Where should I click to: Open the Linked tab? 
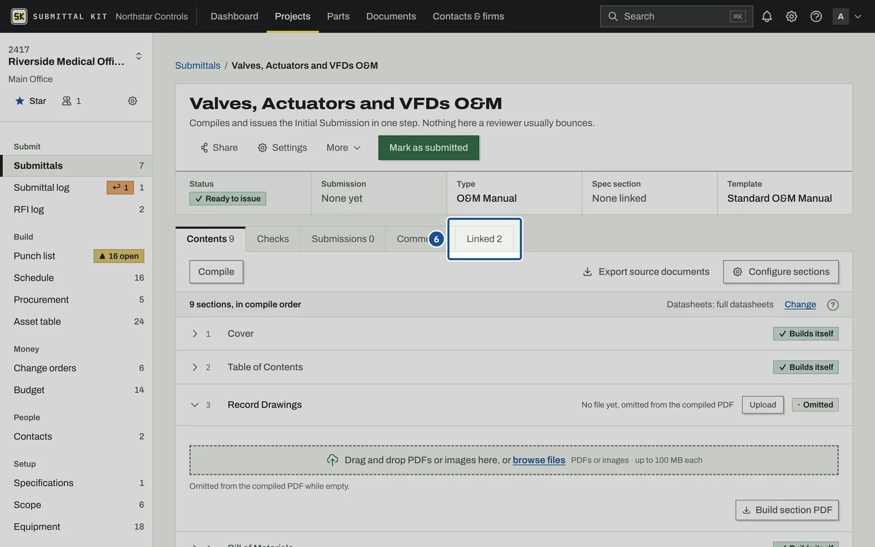484,239
